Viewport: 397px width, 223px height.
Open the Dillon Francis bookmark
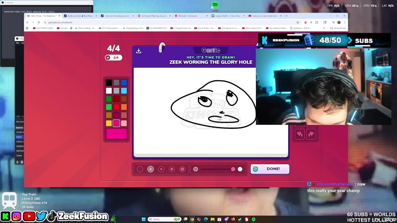pos(252,28)
